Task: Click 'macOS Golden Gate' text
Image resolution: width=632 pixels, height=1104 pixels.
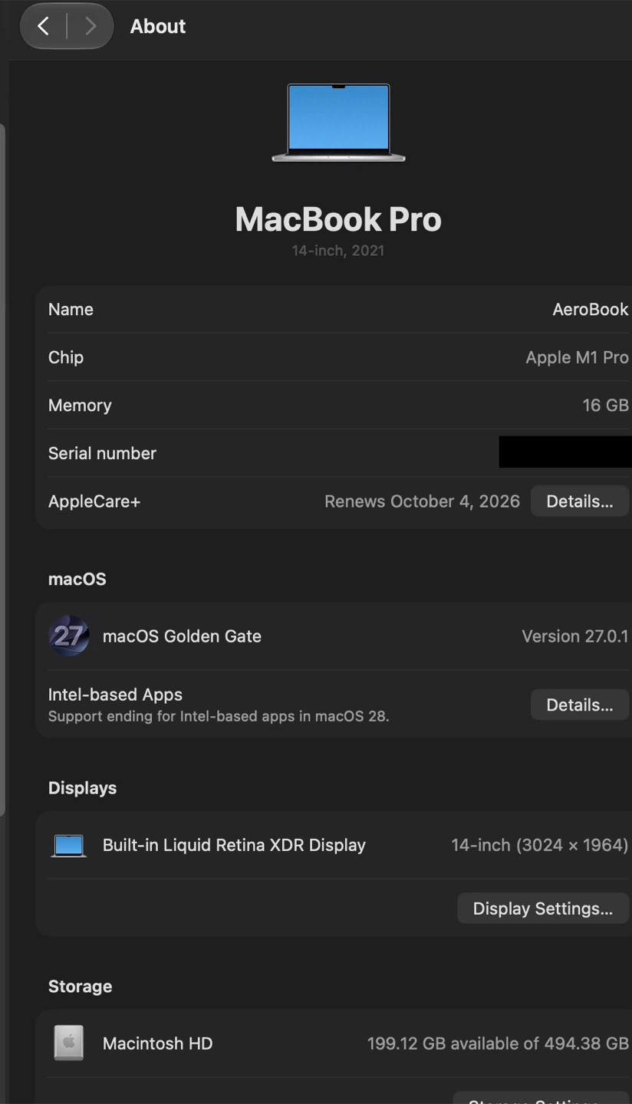Action: 182,636
